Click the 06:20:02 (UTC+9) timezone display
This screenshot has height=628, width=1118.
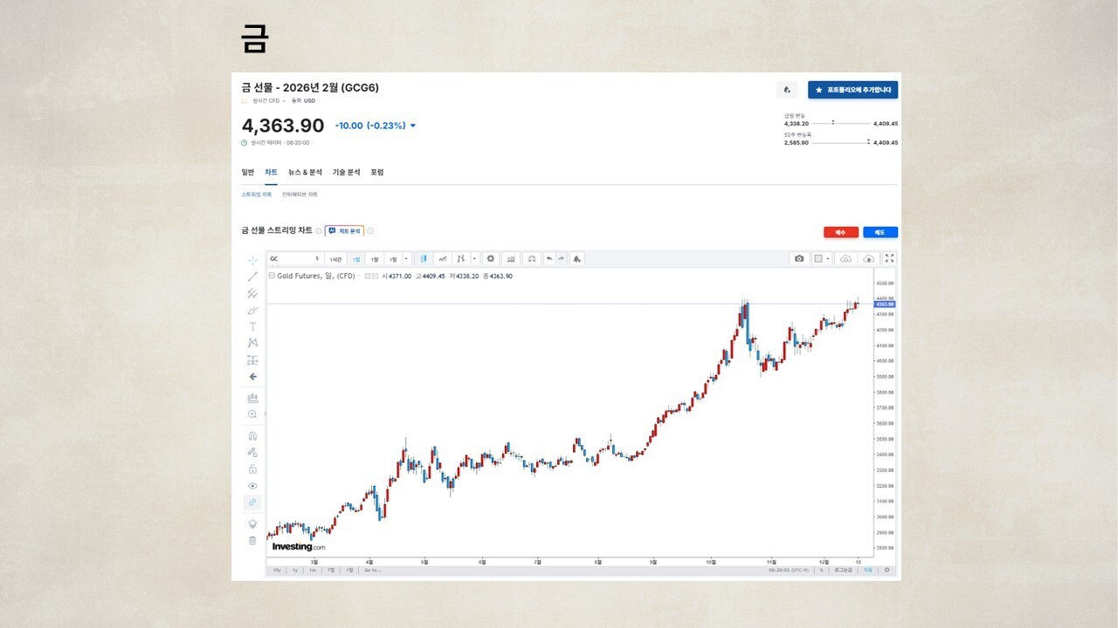point(788,570)
